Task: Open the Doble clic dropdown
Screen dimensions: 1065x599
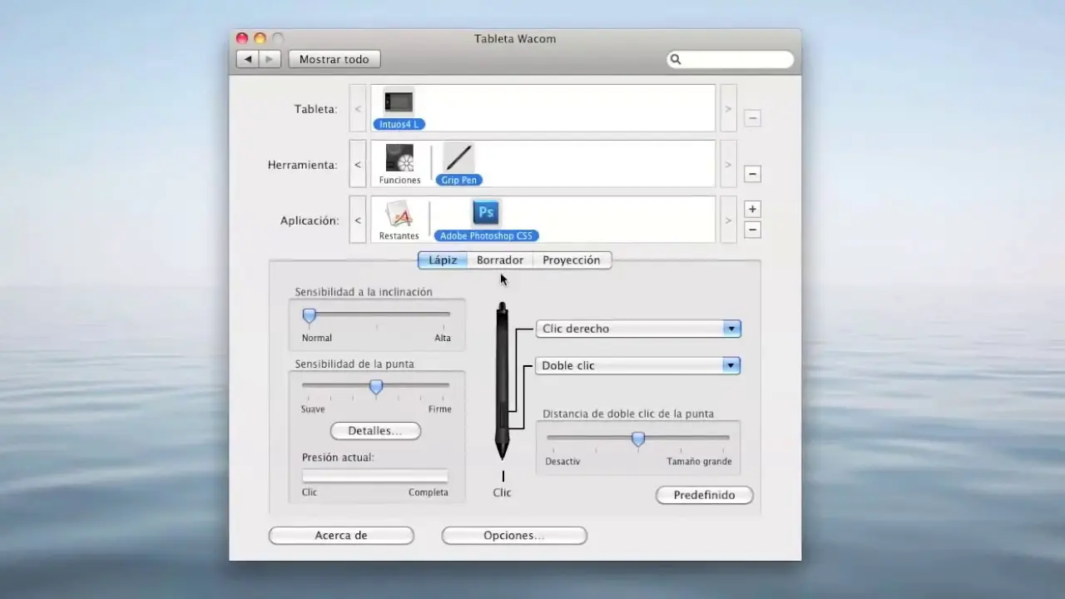Action: click(x=638, y=365)
